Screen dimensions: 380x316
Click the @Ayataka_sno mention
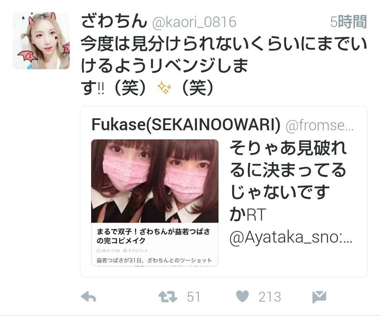(290, 238)
